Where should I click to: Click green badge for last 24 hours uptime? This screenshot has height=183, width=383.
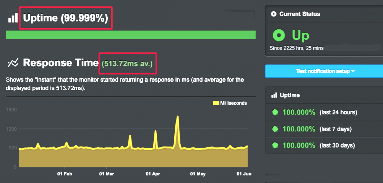(x=275, y=112)
